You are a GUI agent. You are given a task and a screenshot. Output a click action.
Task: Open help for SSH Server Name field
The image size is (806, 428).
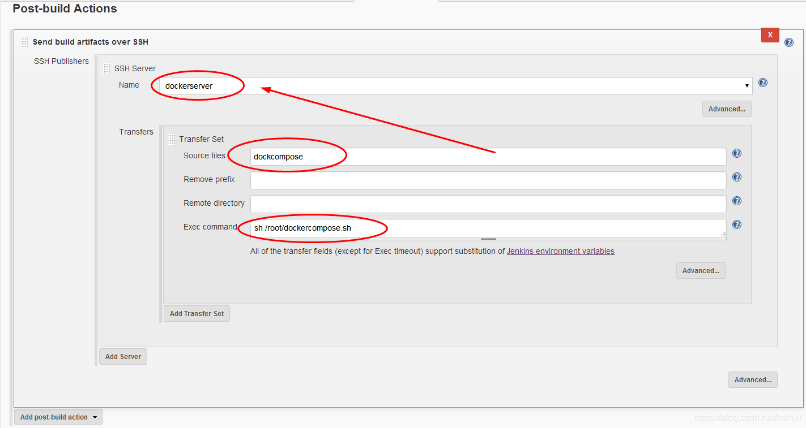pyautogui.click(x=763, y=83)
